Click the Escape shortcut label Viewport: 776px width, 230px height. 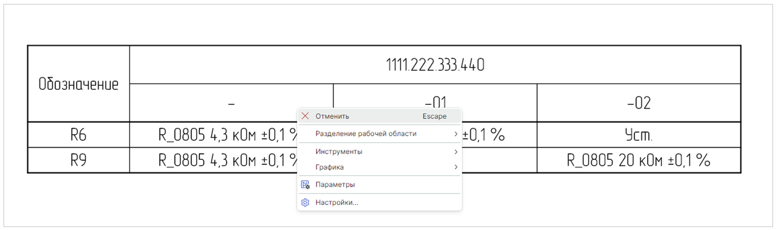[x=434, y=116]
